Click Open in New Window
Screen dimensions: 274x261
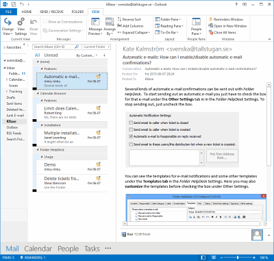pos(227,26)
